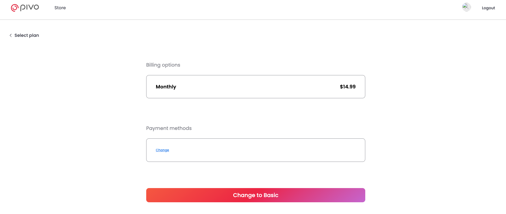This screenshot has height=214, width=506.
Task: Log out using the Logout link
Action: pyautogui.click(x=488, y=8)
